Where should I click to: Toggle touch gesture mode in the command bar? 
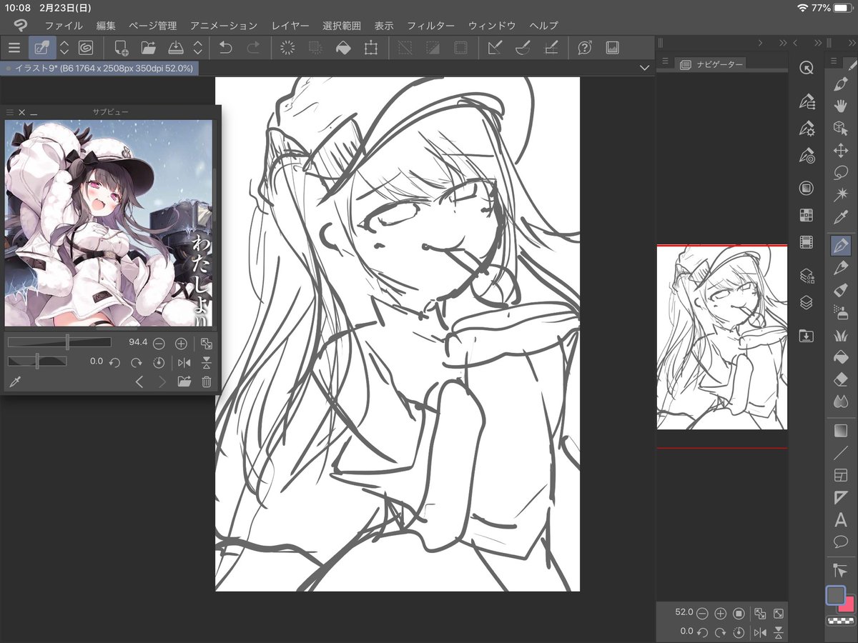click(42, 48)
